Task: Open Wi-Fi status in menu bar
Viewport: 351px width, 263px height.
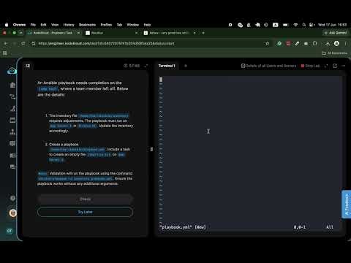Action: pos(295,25)
